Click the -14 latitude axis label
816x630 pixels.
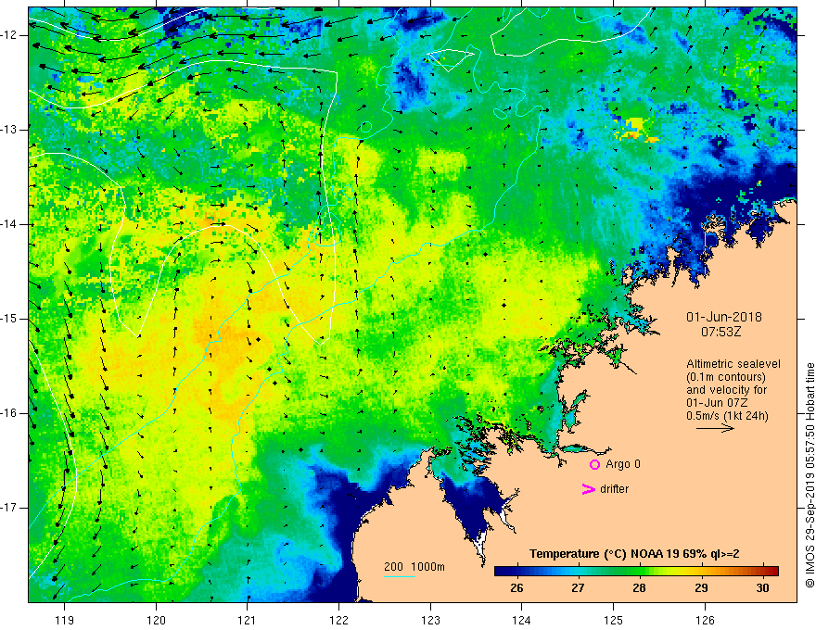pos(9,224)
